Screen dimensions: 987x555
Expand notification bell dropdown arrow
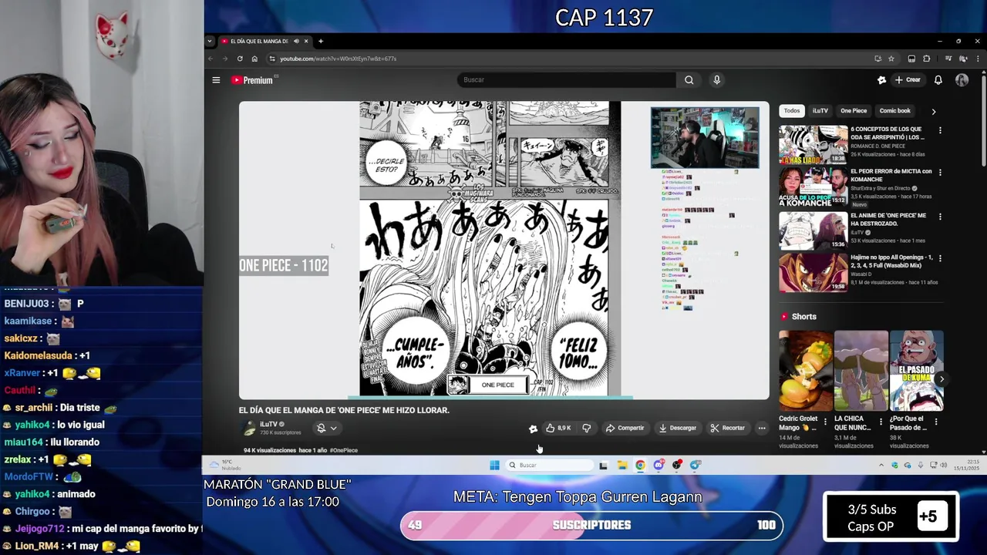tap(334, 428)
